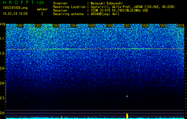Viewport: 187px width, 119px height.
Task: Click the red carrier line in the spectrogram
Action: (95, 49)
